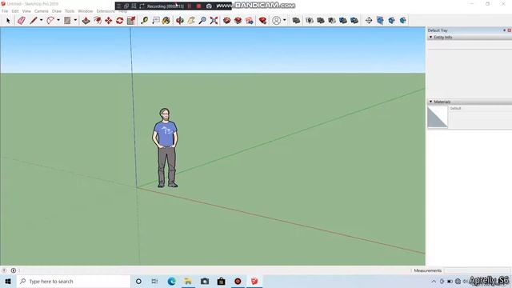Open the View menu
Screen dimensions: 512x288
tap(26, 11)
